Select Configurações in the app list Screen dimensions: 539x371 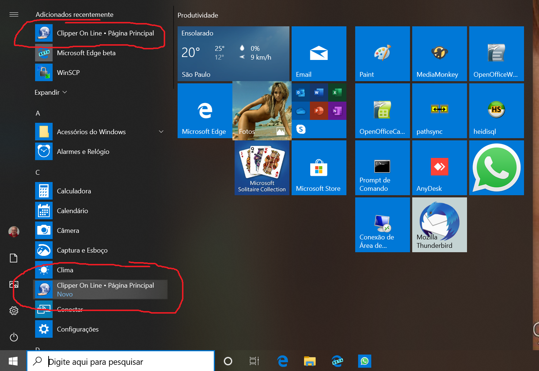77,329
